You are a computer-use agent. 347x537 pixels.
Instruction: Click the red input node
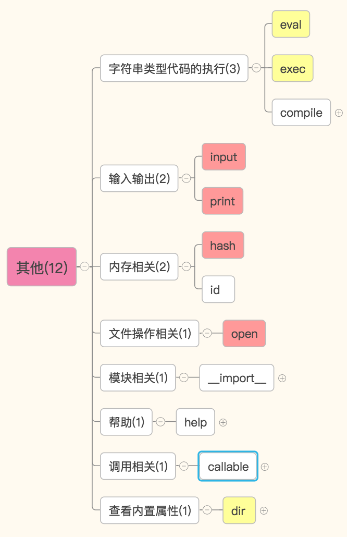pyautogui.click(x=224, y=157)
